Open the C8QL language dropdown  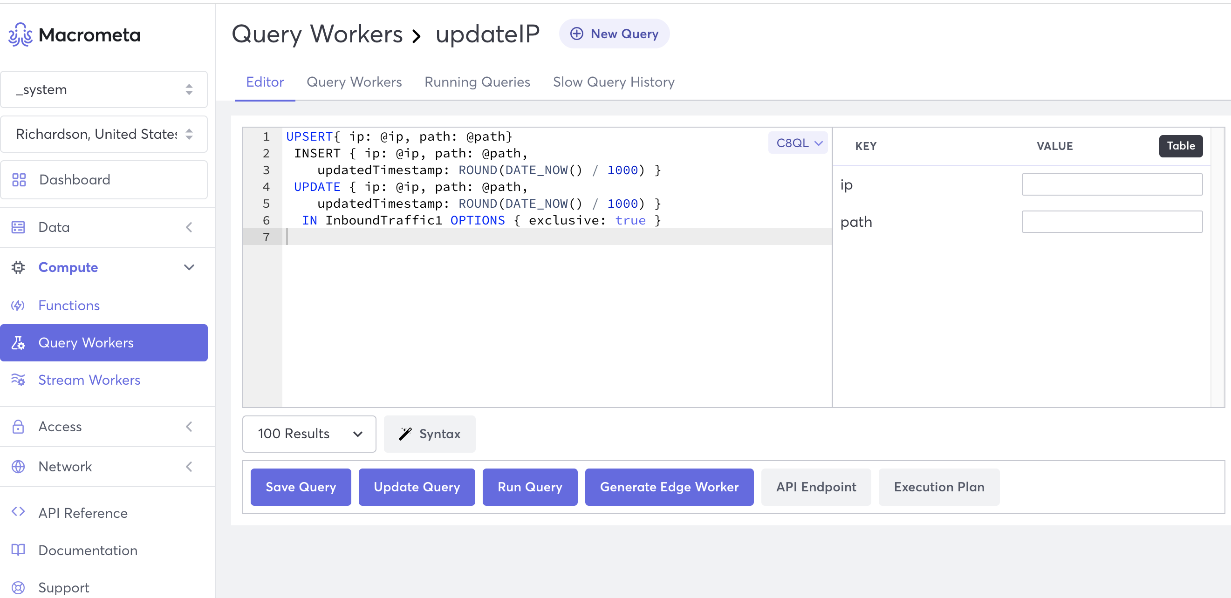point(798,143)
